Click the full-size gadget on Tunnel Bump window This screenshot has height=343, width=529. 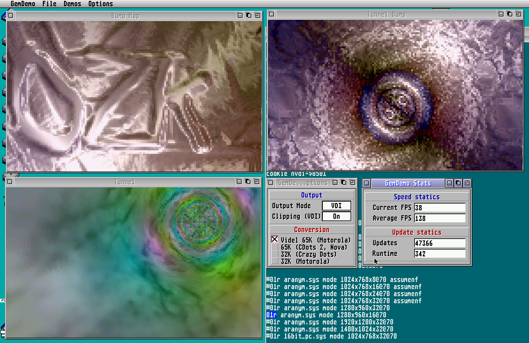(519, 15)
